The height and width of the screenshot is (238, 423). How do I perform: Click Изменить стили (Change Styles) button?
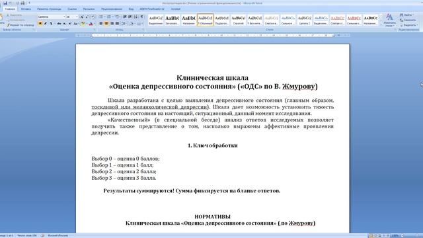(x=389, y=20)
